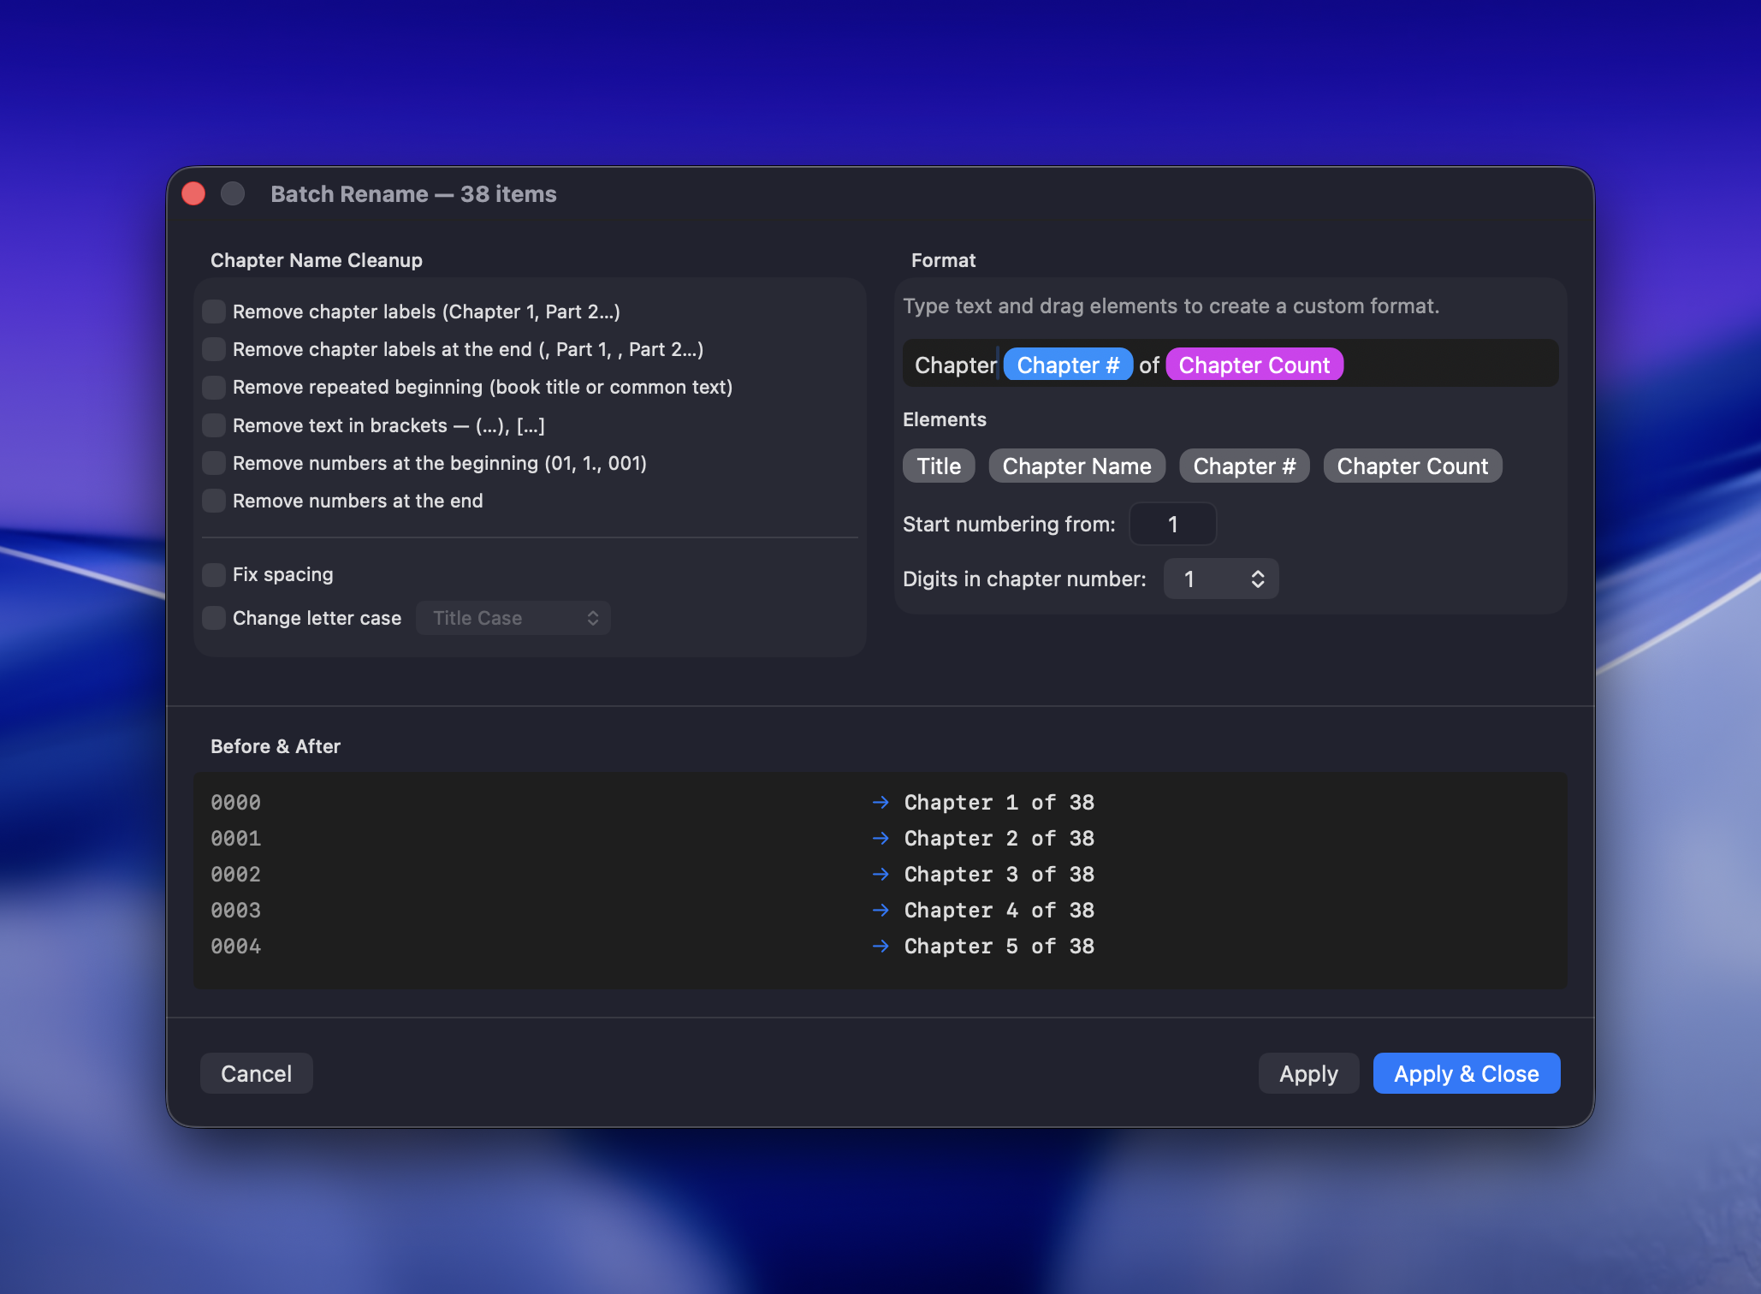Toggle the Fix spacing checkbox
Viewport: 1761px width, 1294px height.
pos(214,574)
